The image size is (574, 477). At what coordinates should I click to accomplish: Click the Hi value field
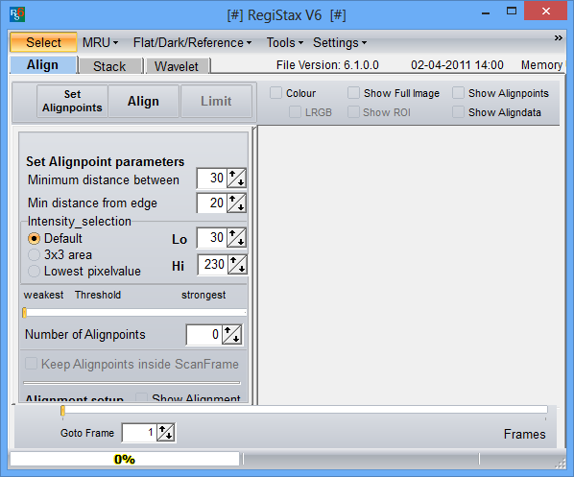point(213,264)
